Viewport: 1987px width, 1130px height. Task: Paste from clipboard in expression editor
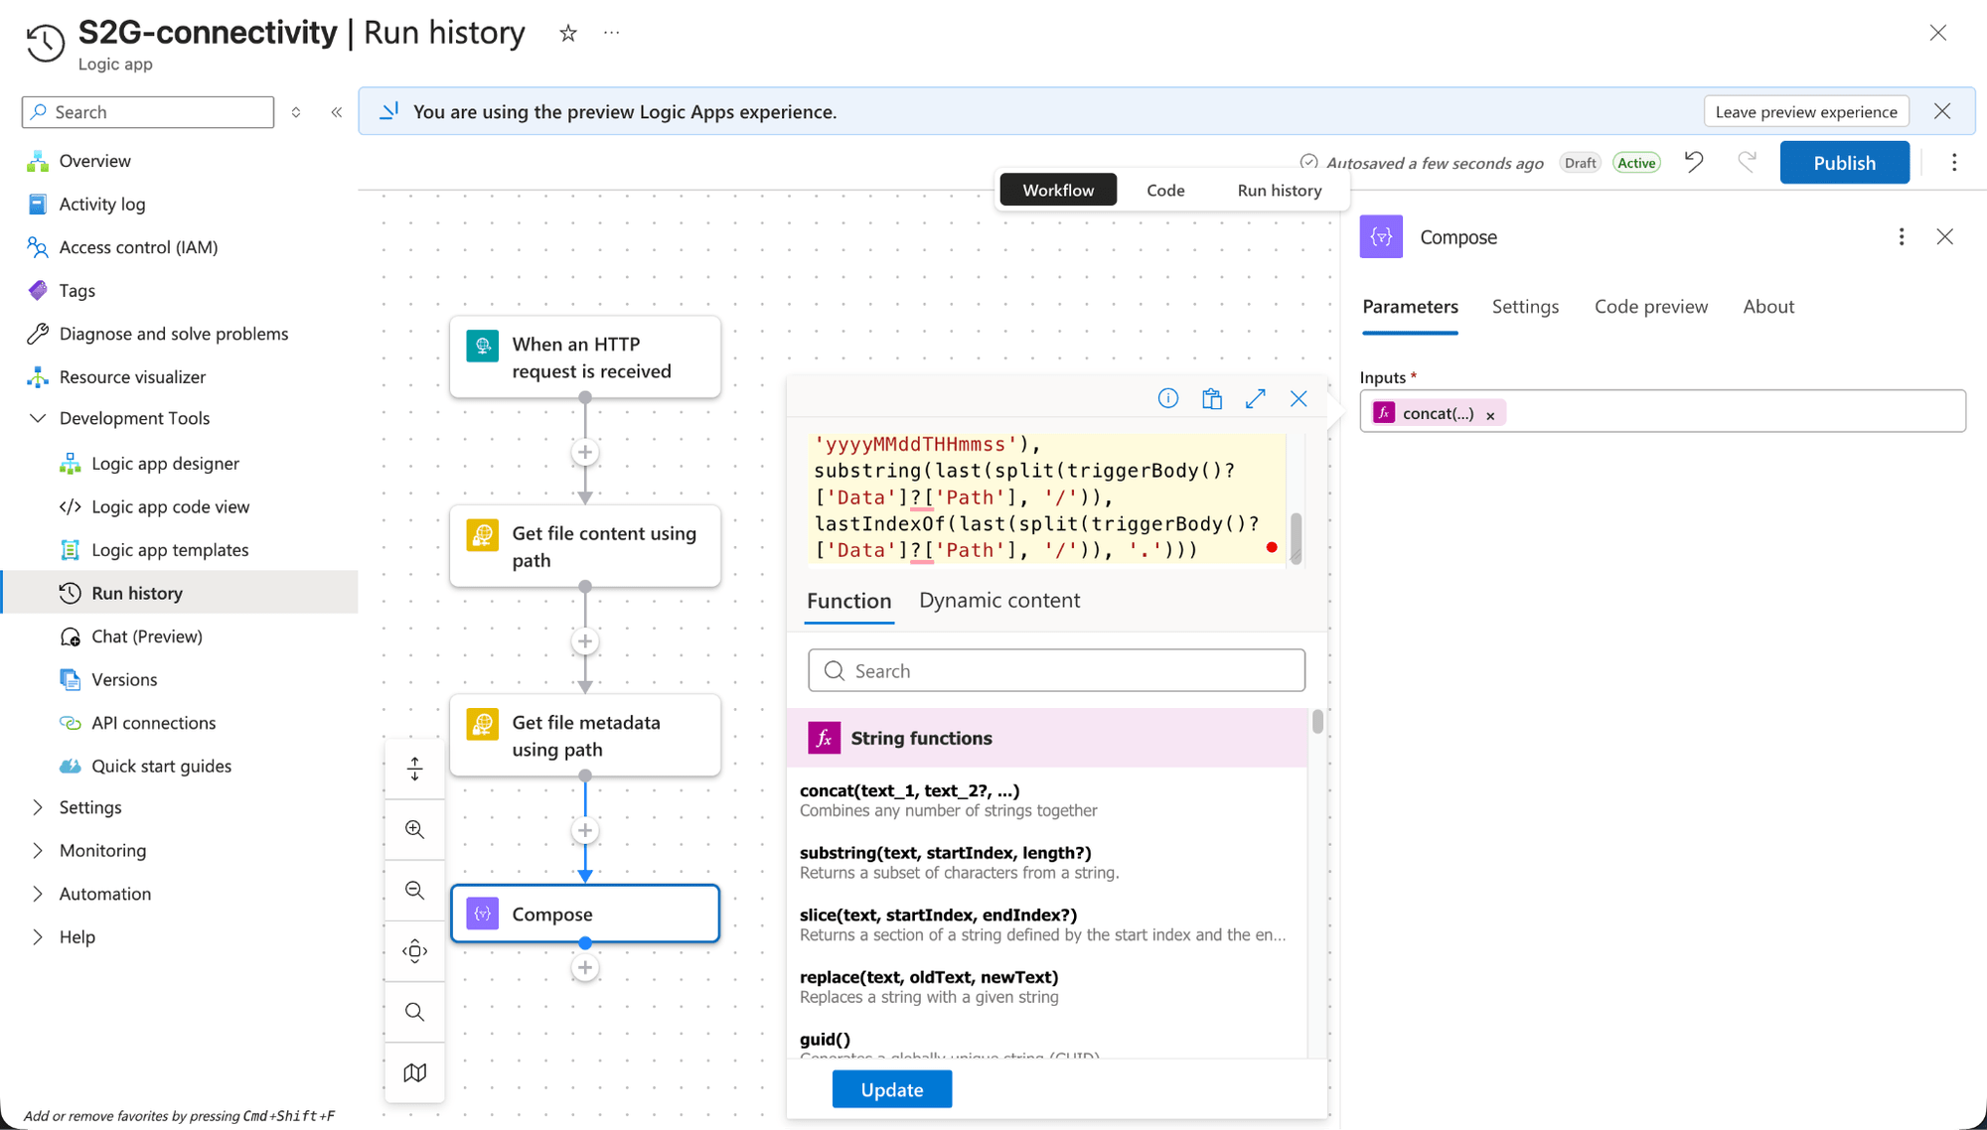pyautogui.click(x=1212, y=398)
